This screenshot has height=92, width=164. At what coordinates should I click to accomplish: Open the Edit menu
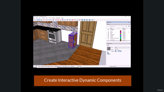coord(37,18)
